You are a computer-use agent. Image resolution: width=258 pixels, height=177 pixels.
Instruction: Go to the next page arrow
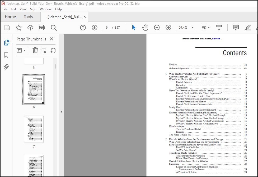pos(95,28)
